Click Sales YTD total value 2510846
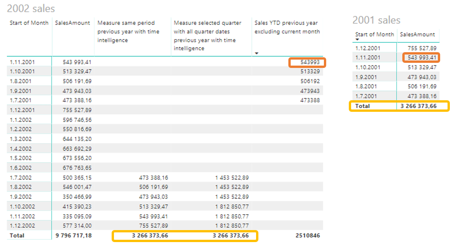454x249 pixels. 307,236
